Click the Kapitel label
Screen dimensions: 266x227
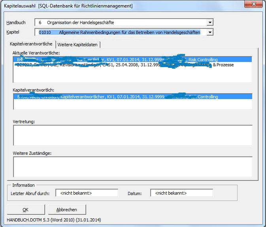click(x=13, y=32)
